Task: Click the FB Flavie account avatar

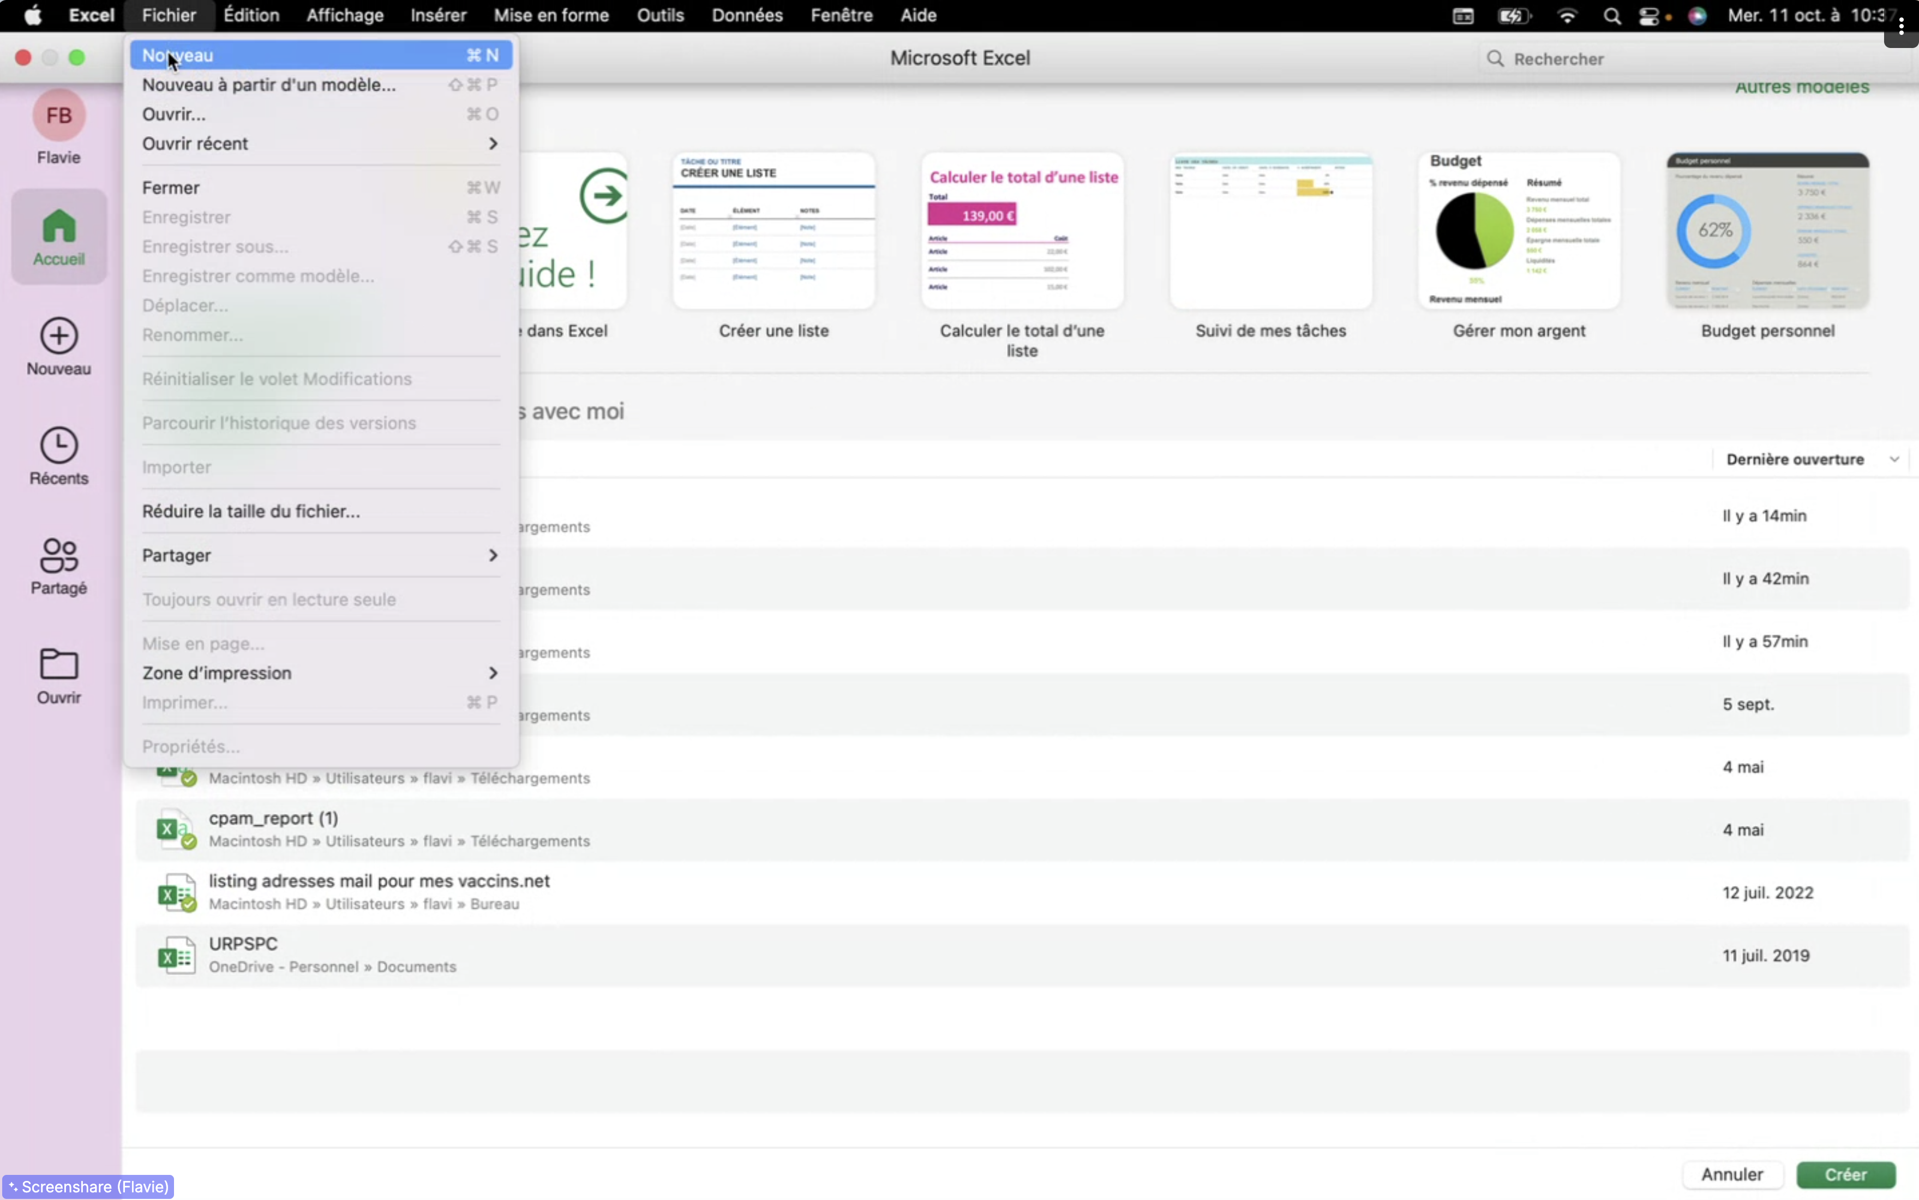Action: click(59, 116)
